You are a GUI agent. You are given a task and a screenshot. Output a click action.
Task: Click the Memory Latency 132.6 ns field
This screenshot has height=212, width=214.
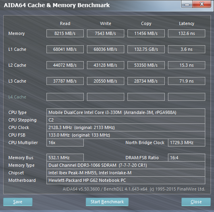pos(187,33)
